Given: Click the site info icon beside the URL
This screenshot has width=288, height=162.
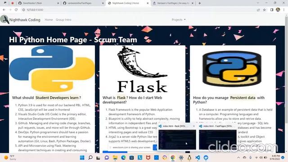Looking at the screenshot, I should coord(23,10).
